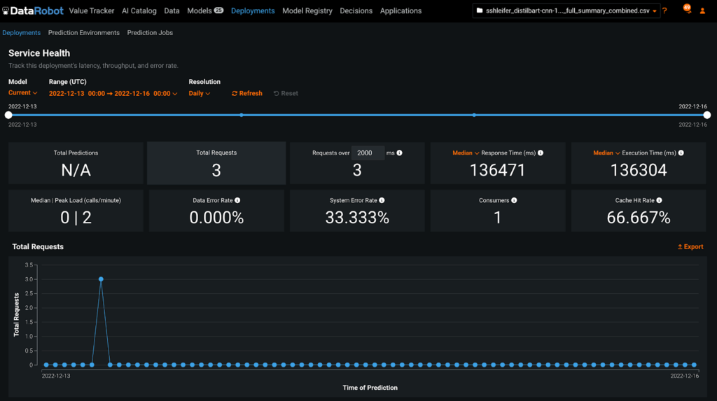This screenshot has width=717, height=401.
Task: Expand the Model Current dropdown
Action: click(x=22, y=93)
